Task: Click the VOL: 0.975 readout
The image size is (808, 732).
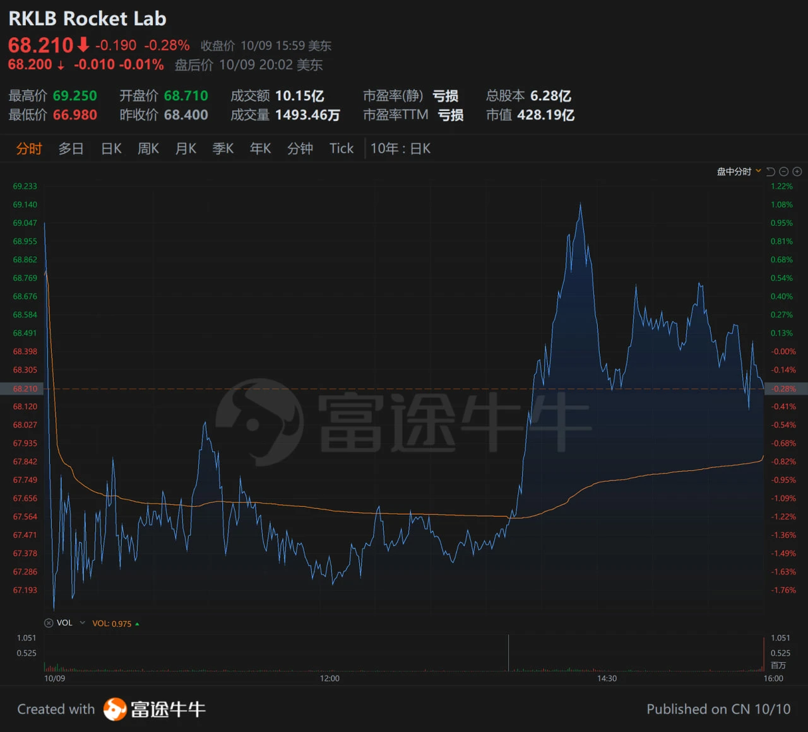Action: 112,624
